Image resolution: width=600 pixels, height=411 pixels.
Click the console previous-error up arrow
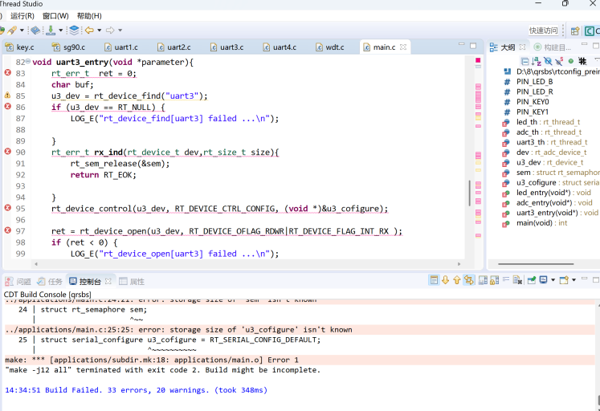point(457,280)
